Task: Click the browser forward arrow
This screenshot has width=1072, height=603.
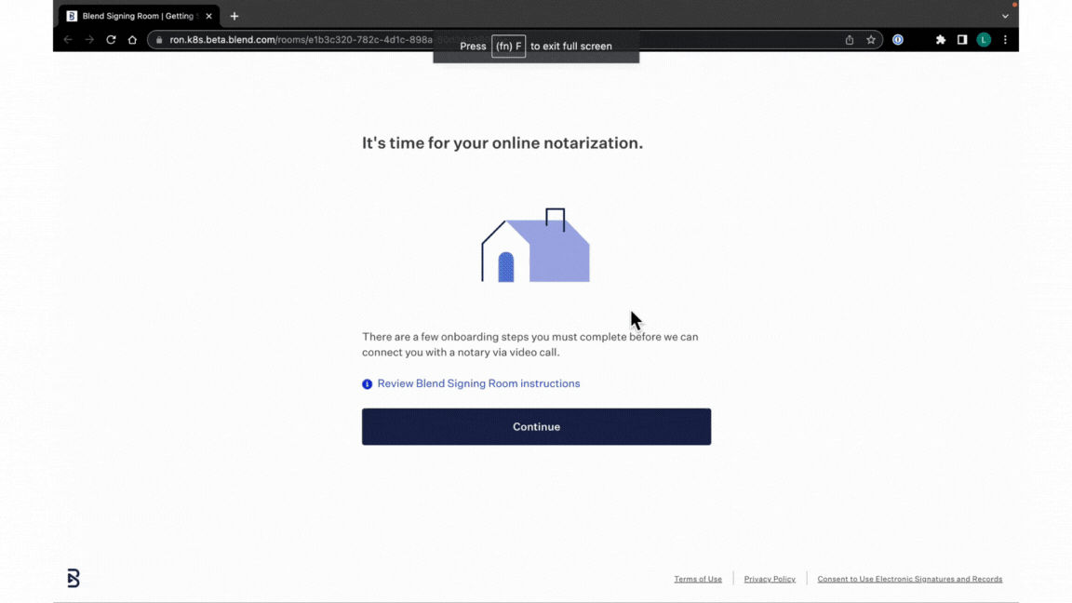Action: 89,40
